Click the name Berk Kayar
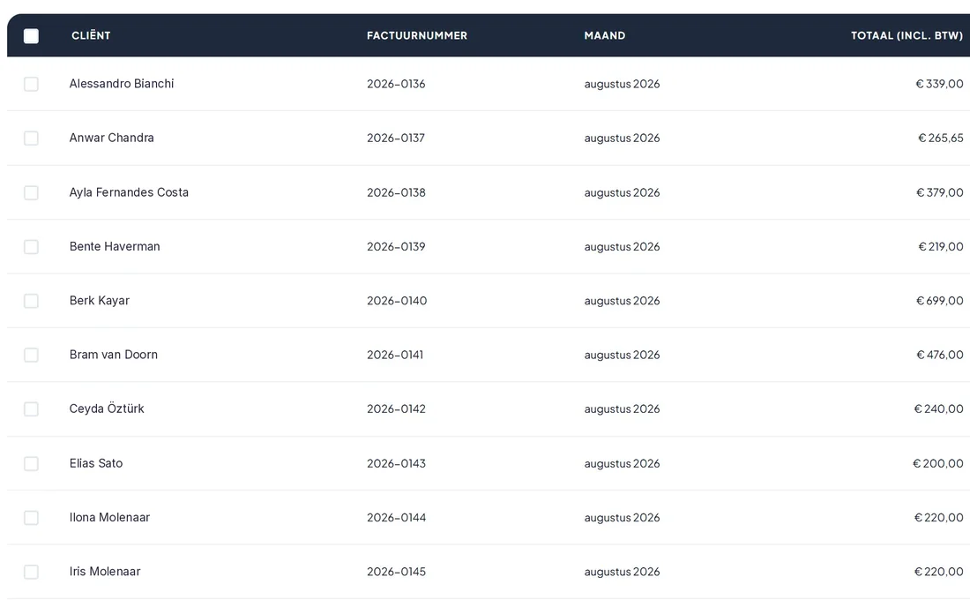 coord(99,301)
